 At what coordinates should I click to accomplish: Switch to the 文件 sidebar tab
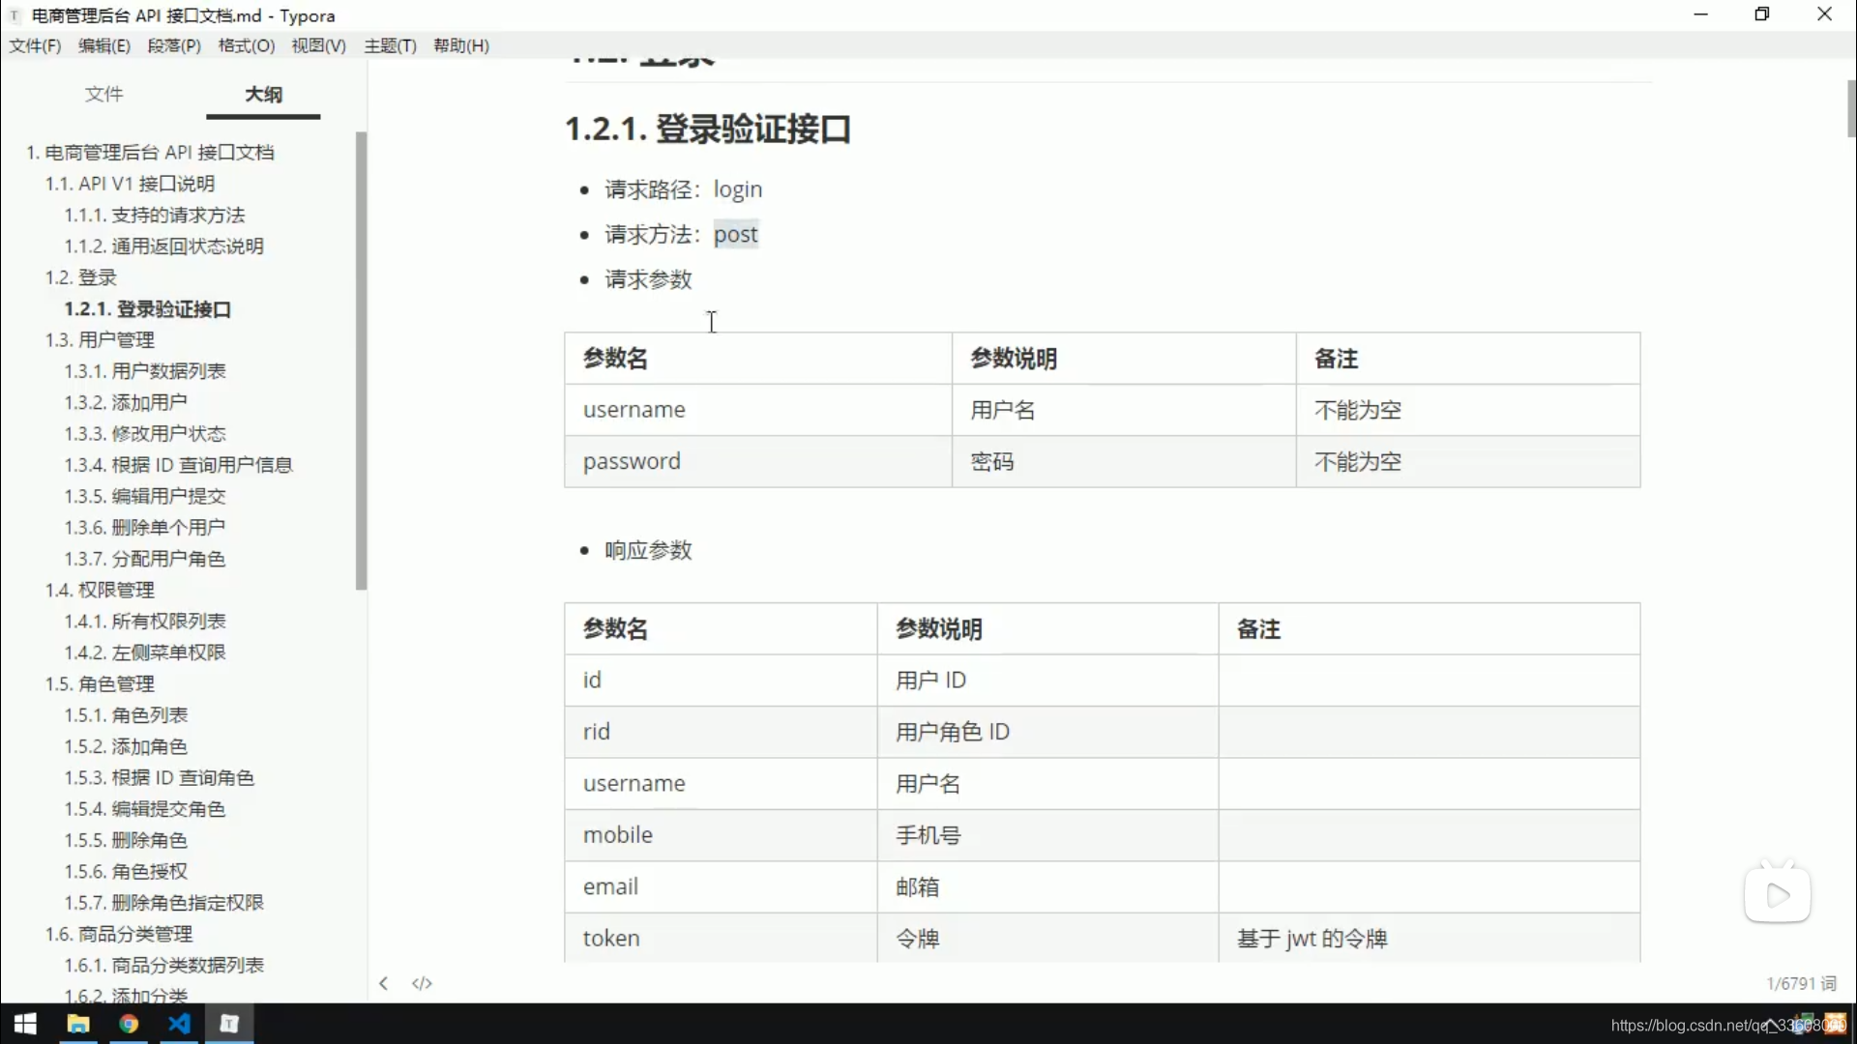point(103,94)
